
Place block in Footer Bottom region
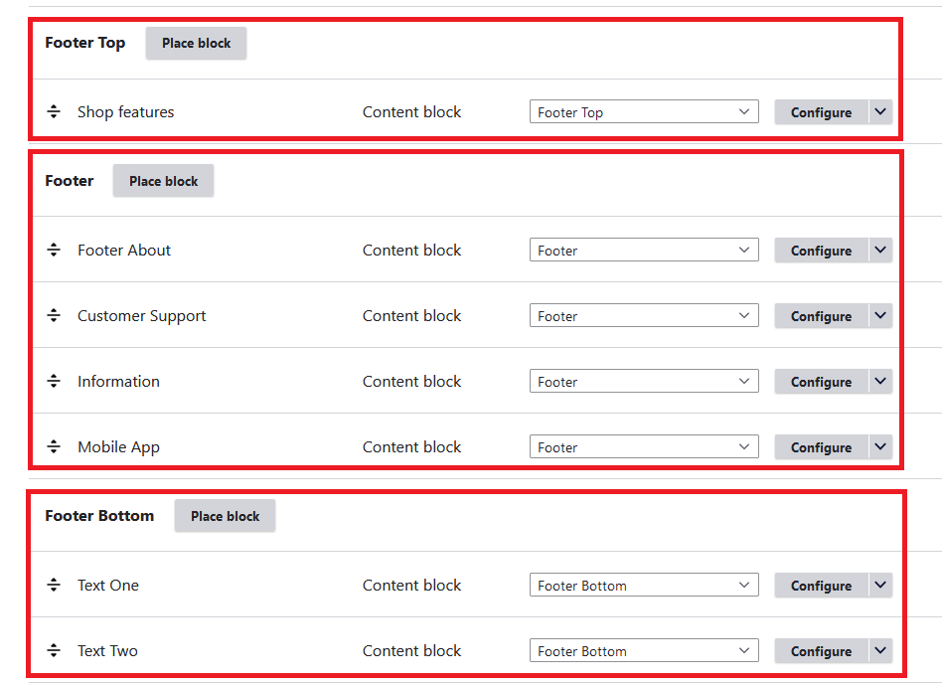tap(225, 516)
